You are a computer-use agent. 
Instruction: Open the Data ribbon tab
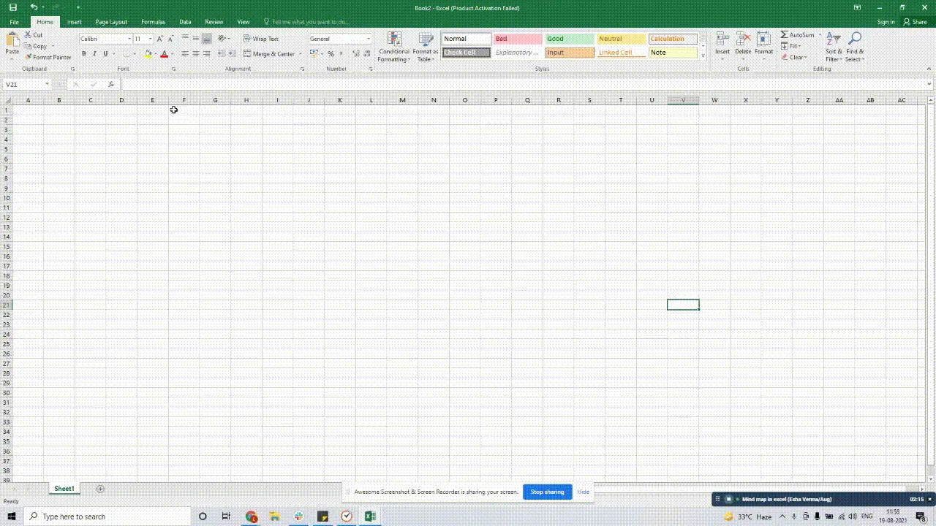coord(185,21)
